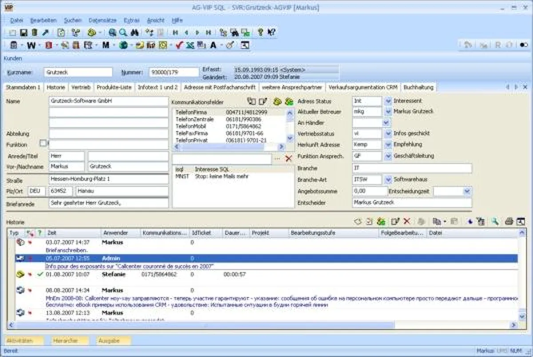The image size is (533, 357).
Task: Open the Word export icon (W)
Action: point(30,45)
